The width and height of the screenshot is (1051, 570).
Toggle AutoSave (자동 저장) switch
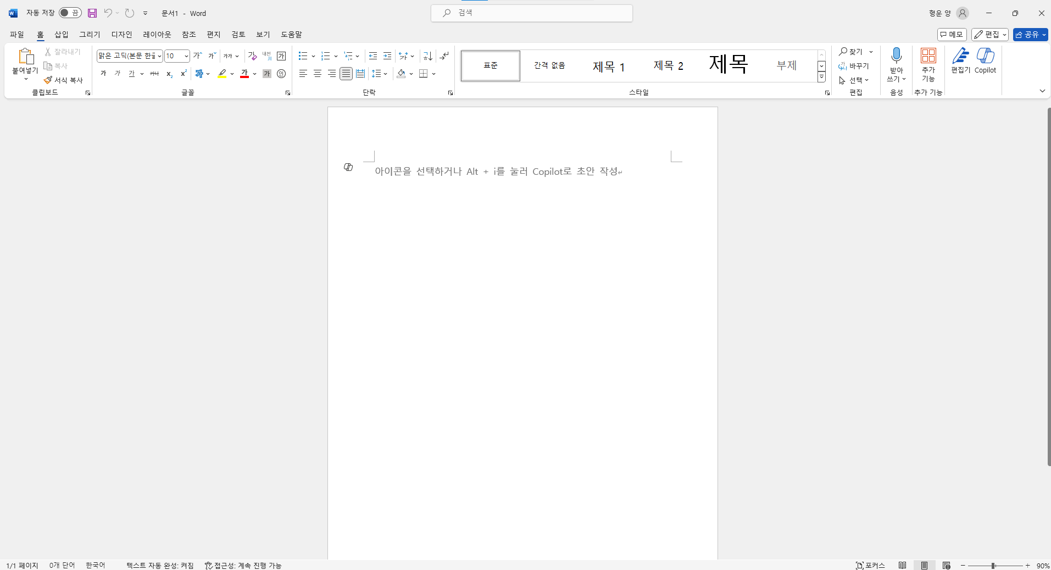coord(70,13)
